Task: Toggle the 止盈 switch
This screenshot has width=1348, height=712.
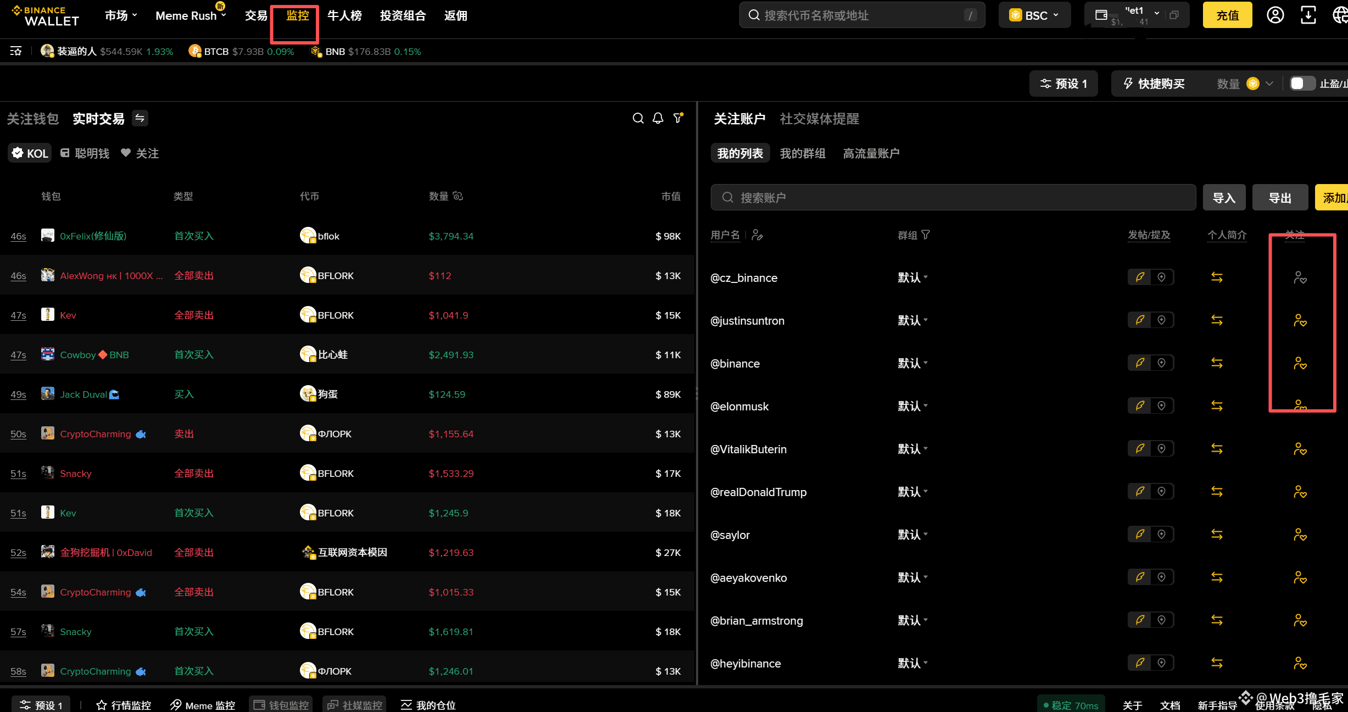Action: (x=1302, y=84)
